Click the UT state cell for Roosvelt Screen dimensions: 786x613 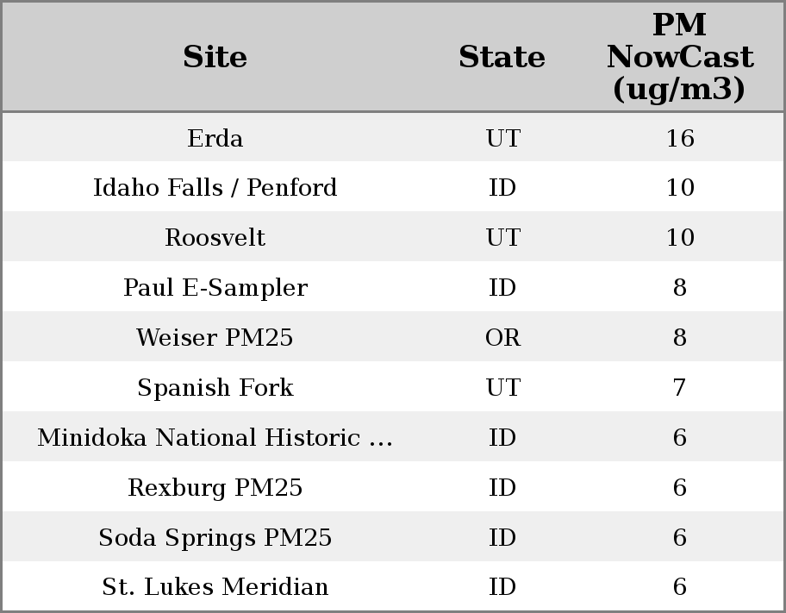[502, 238]
